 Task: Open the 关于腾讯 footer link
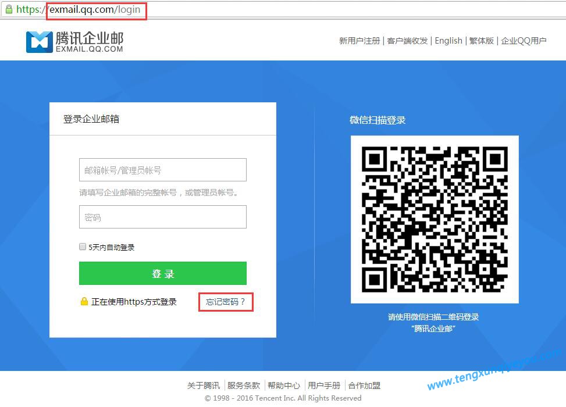pyautogui.click(x=204, y=385)
